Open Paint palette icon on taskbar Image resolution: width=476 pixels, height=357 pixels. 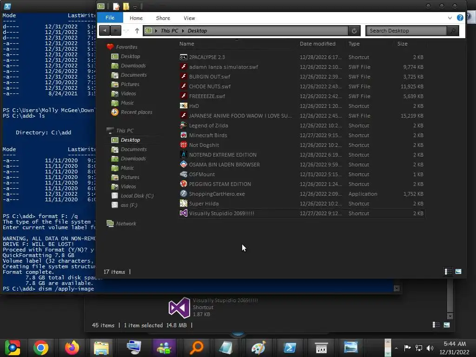[258, 348]
